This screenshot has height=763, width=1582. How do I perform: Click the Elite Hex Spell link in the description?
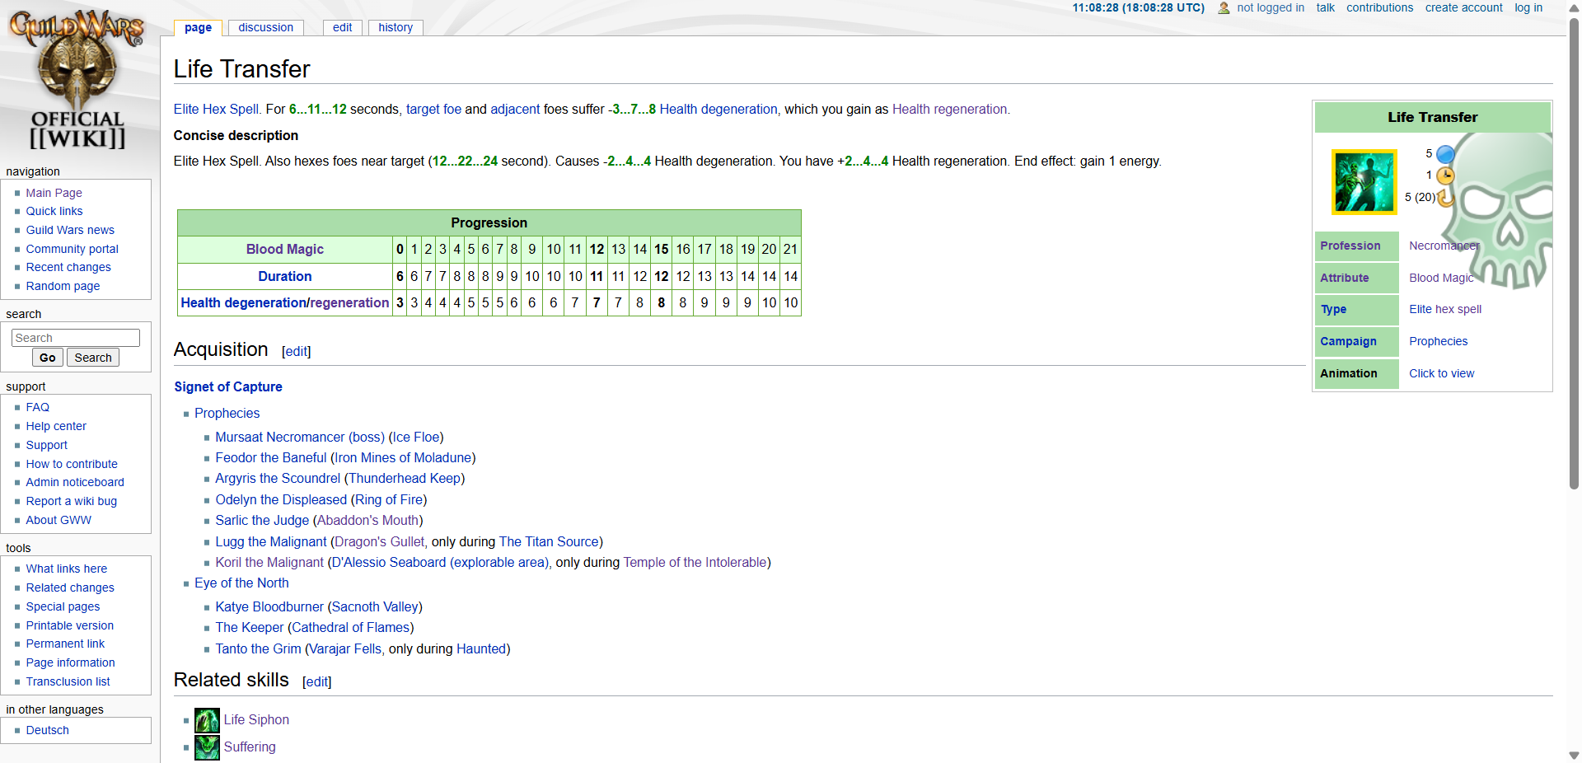(216, 109)
